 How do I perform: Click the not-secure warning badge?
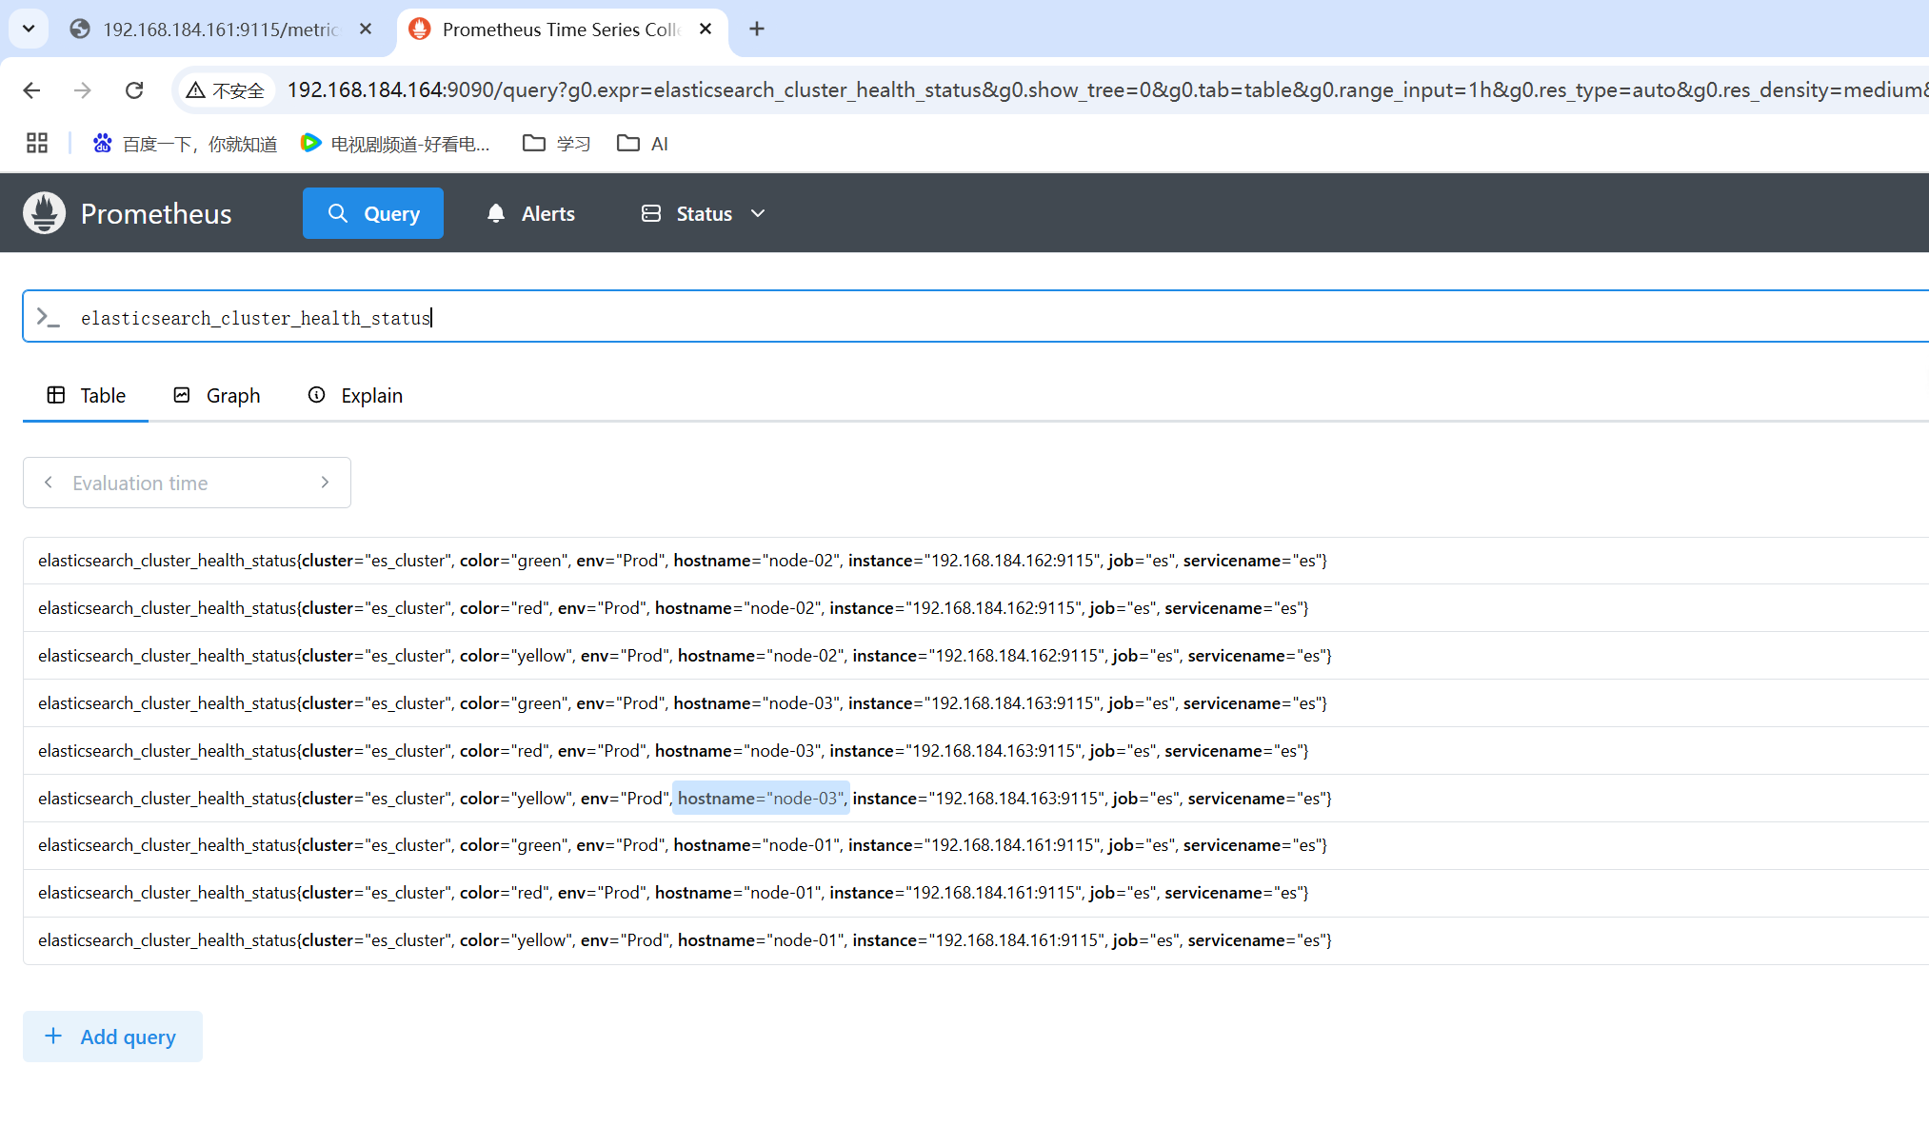click(x=226, y=89)
